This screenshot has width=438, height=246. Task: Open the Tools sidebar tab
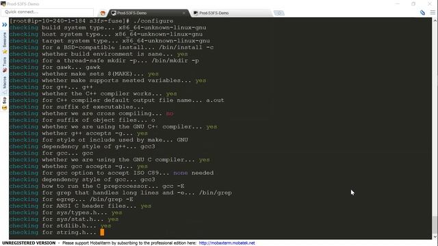point(5,65)
